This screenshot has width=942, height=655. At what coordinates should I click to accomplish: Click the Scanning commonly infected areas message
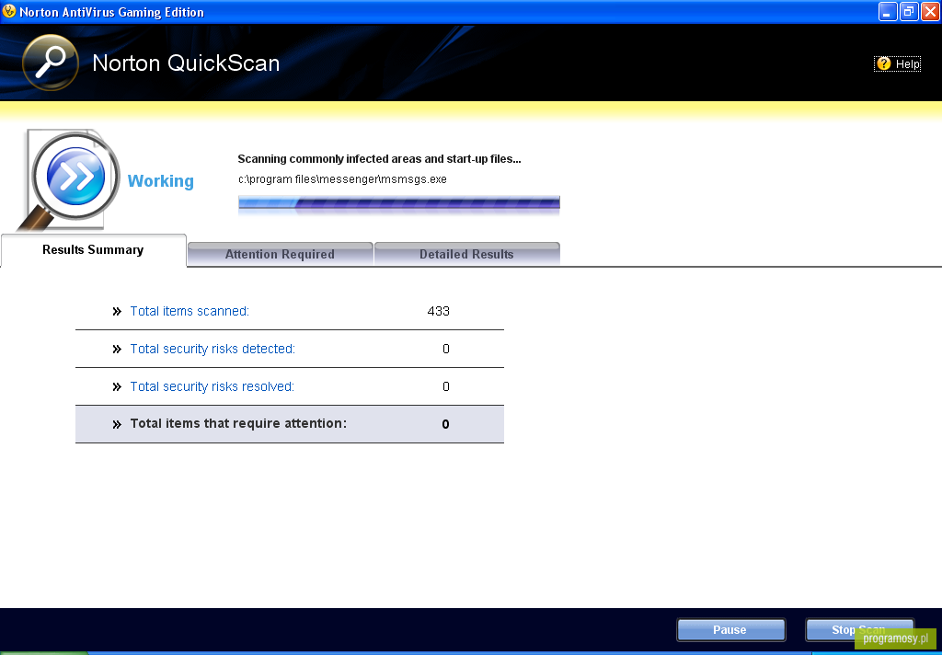379,158
